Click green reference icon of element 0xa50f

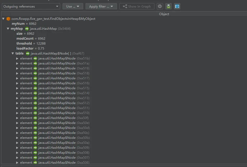[35, 118]
